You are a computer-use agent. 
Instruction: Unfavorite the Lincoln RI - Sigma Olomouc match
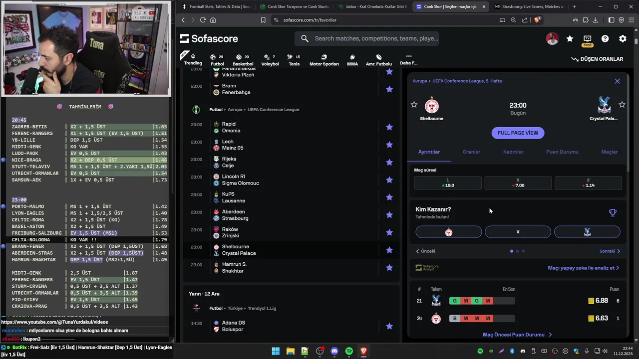389,179
